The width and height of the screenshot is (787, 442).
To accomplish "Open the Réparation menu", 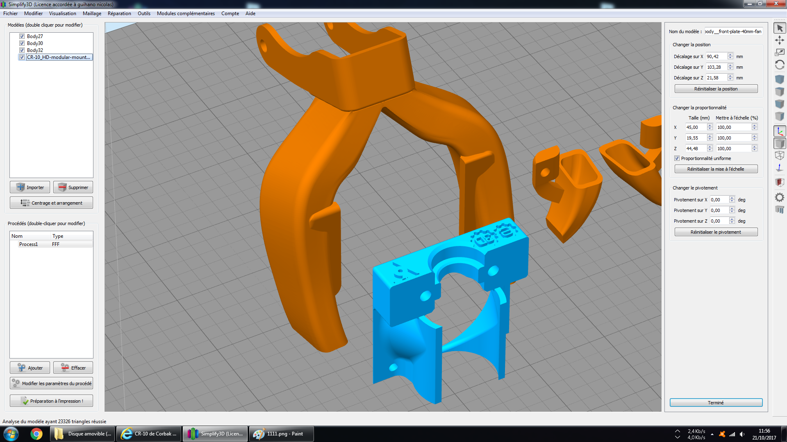I will tap(119, 14).
